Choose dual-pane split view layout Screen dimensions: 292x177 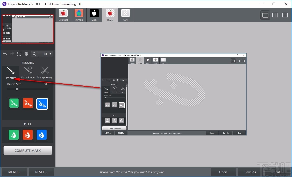point(275,15)
